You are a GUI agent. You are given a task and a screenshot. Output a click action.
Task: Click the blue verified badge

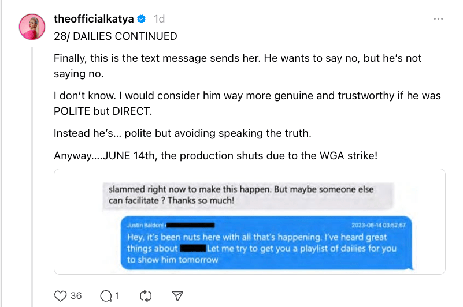[x=140, y=19]
